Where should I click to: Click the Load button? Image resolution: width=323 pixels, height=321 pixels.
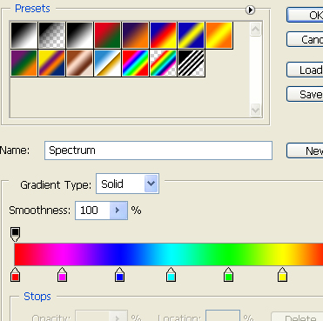(x=305, y=70)
